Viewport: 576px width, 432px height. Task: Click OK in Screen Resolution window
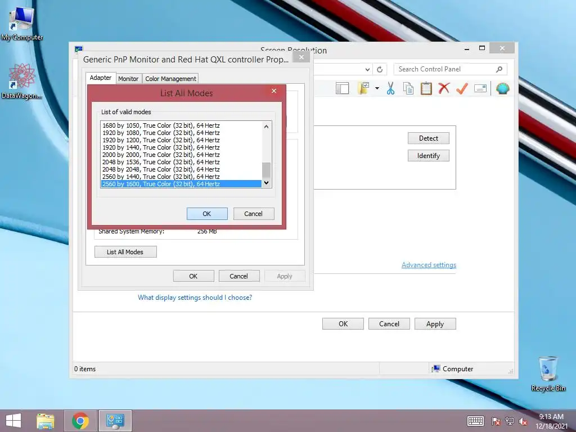click(x=343, y=324)
